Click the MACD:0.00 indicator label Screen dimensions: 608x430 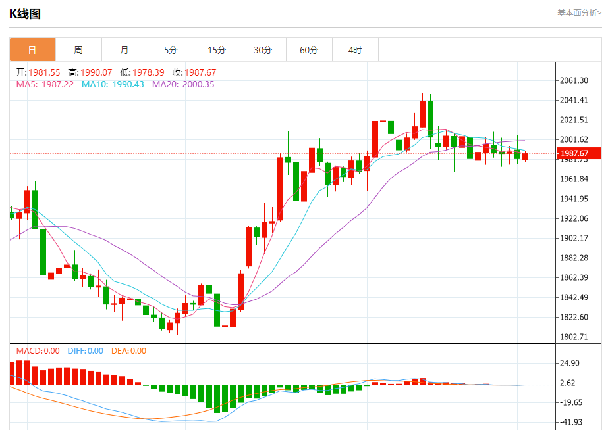[x=38, y=351]
